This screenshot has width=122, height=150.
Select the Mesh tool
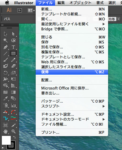coord(6,92)
